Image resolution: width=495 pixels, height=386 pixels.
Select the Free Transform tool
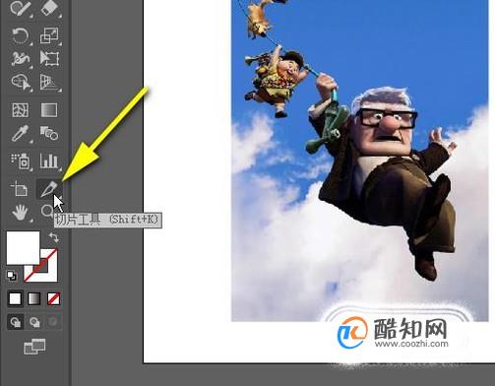coord(49,58)
